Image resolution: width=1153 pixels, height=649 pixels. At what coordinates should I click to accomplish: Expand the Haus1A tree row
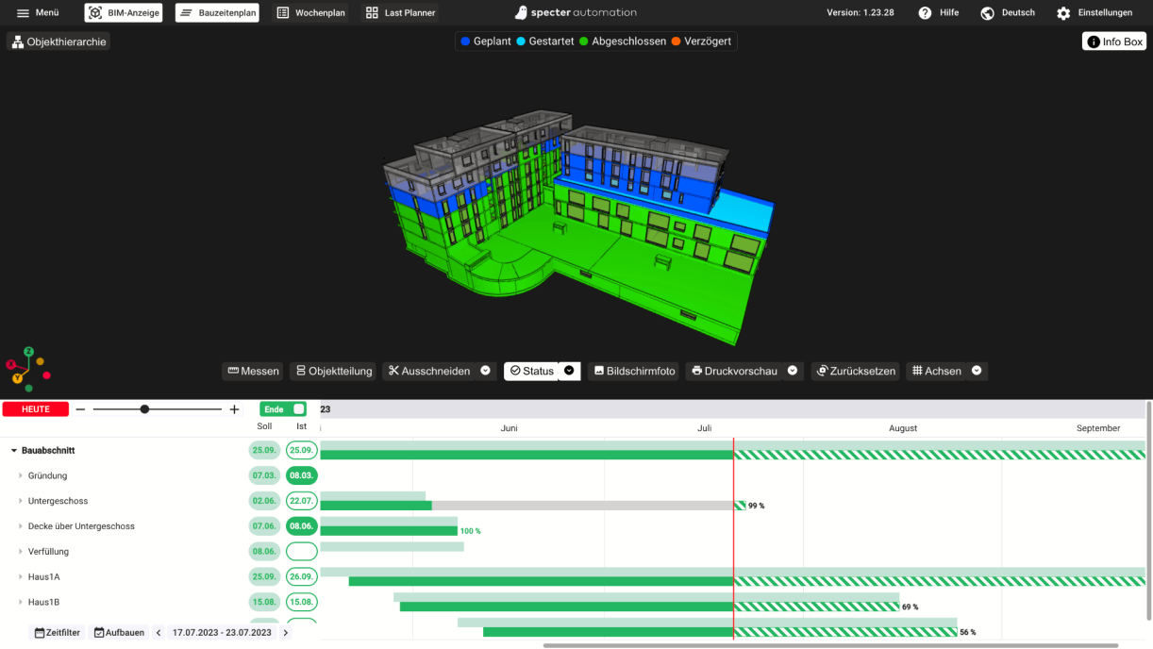click(x=21, y=577)
